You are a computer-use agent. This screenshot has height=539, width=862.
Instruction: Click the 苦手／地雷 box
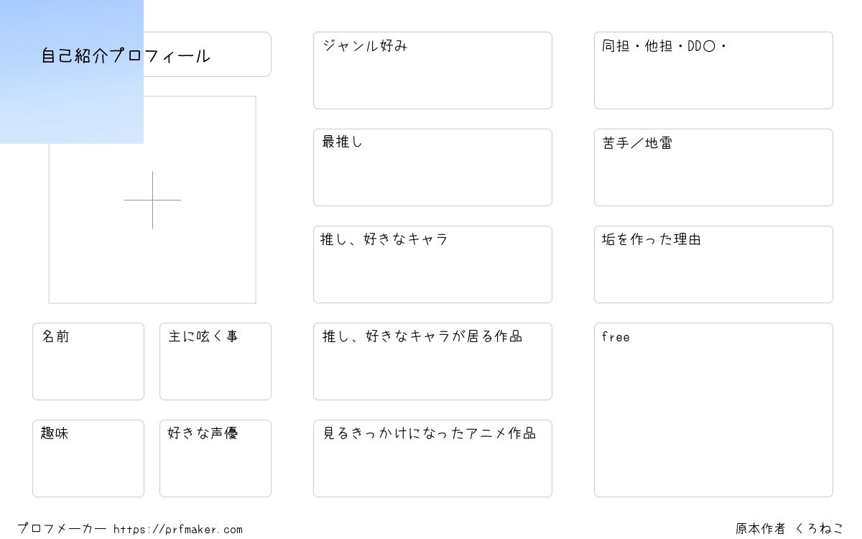(x=713, y=167)
